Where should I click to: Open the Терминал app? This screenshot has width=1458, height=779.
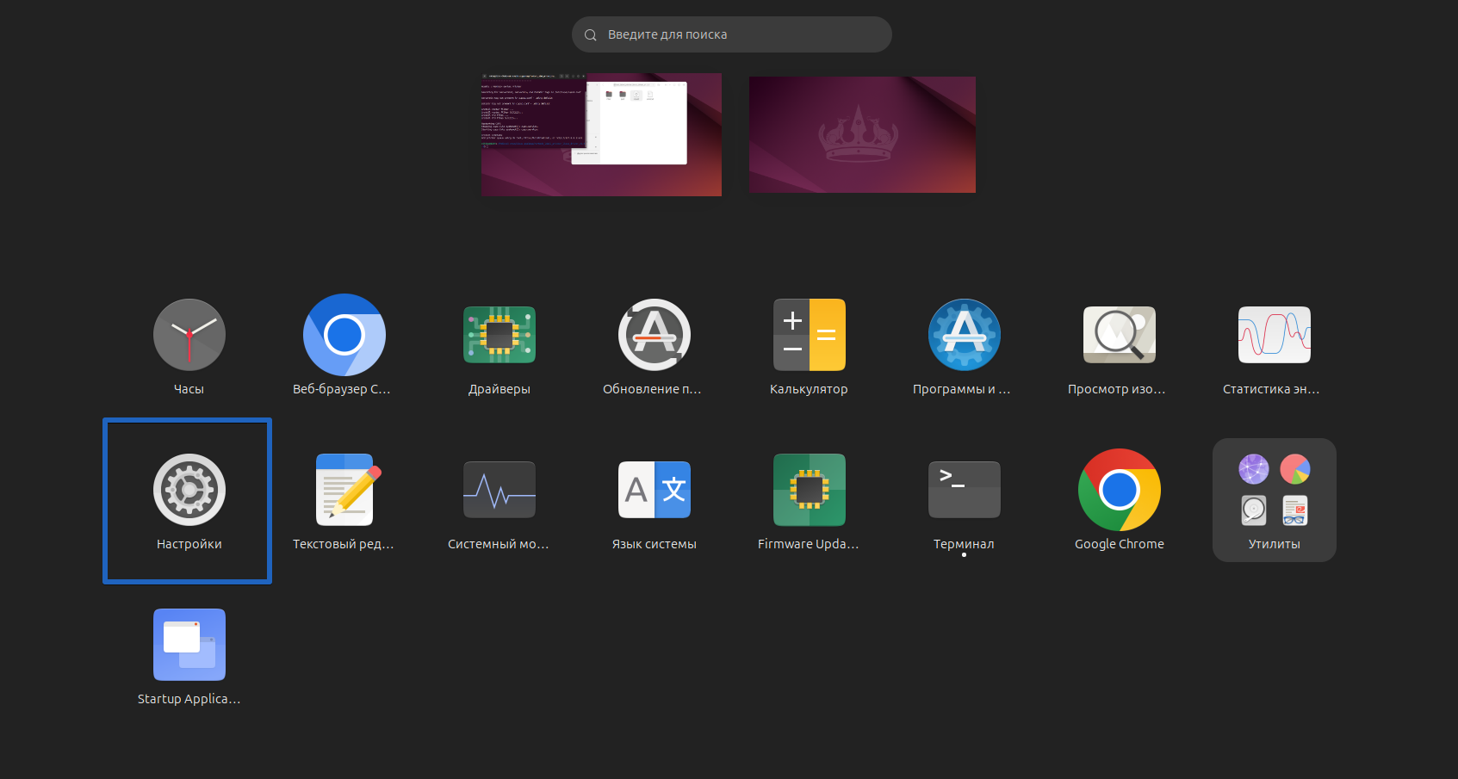(964, 491)
